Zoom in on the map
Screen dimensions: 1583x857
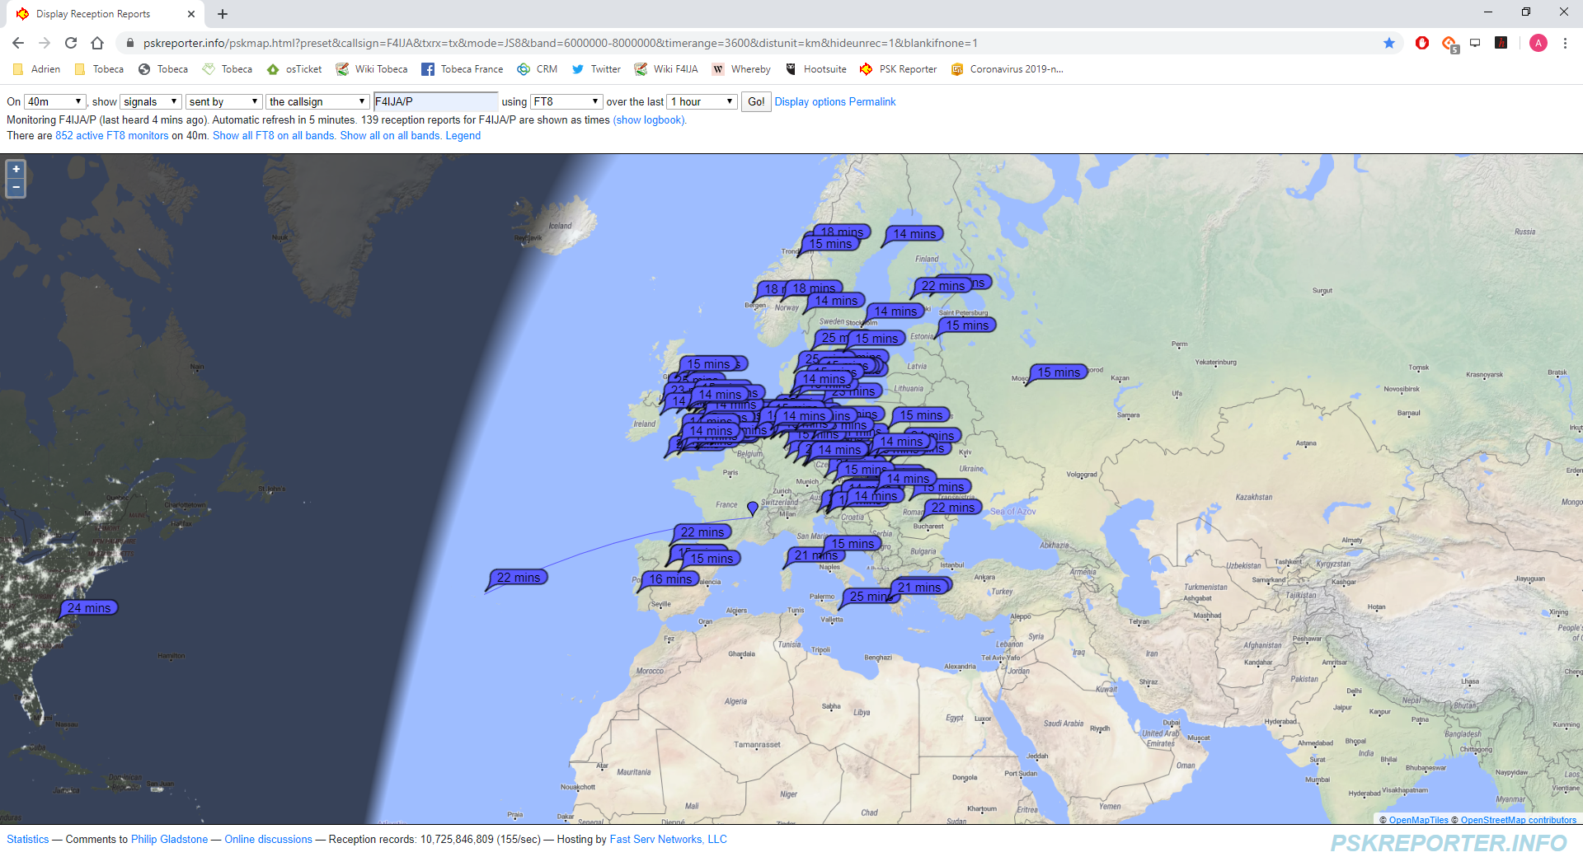pyautogui.click(x=16, y=170)
